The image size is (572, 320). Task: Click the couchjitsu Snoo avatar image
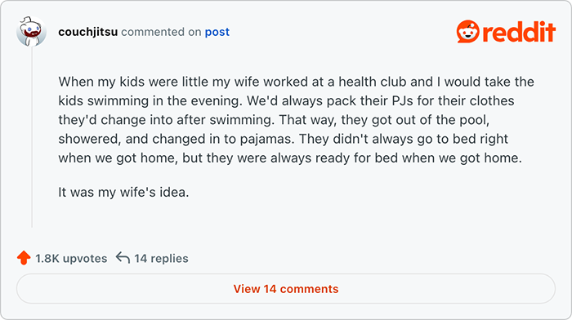31,32
